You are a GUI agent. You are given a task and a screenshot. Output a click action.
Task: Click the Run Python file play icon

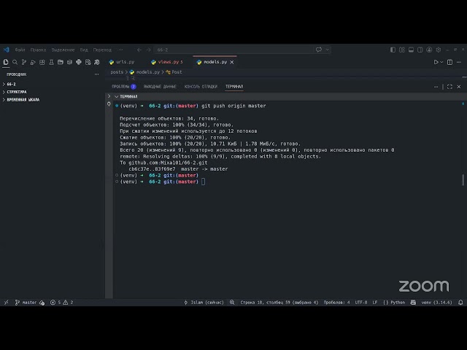[436, 62]
